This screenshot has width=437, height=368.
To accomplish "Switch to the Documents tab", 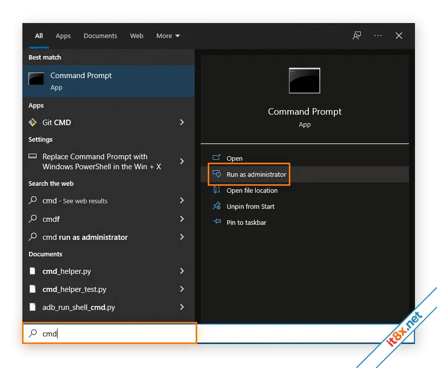I will tap(100, 36).
